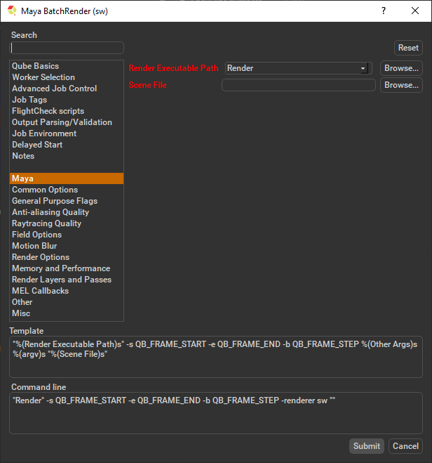The height and width of the screenshot is (463, 432).
Task: Click the Scene File input field
Action: (298, 85)
